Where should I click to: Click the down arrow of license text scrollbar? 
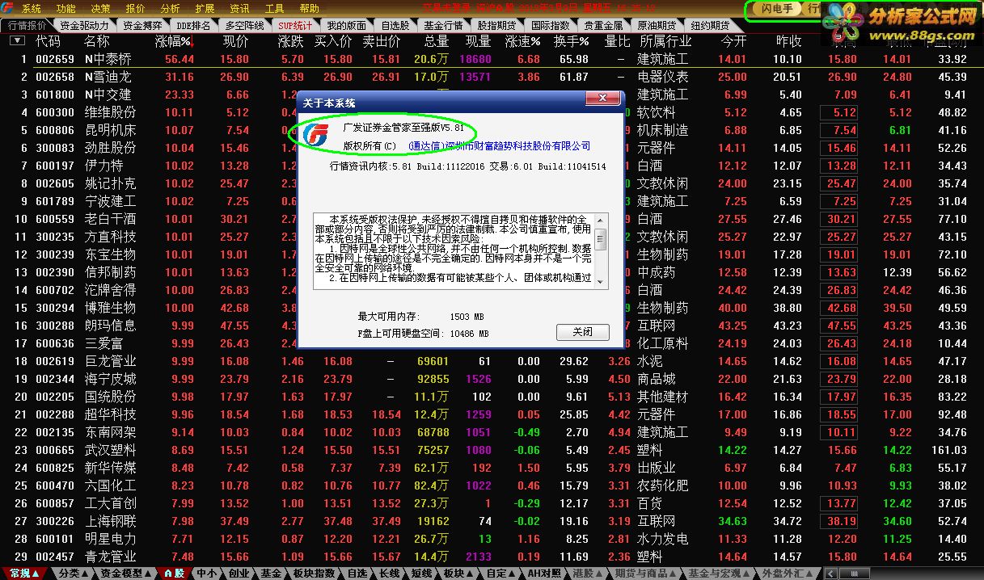point(601,282)
